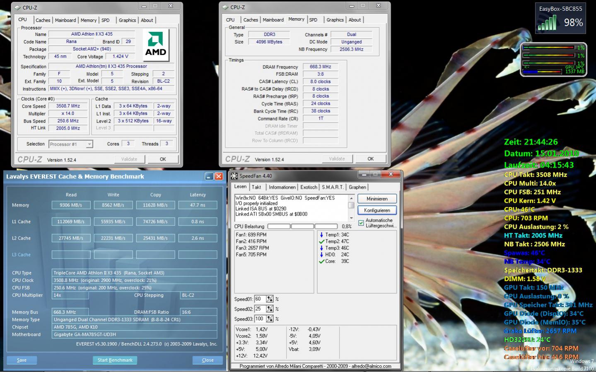596x372 pixels.
Task: Open About tab in right CPU-Z window
Action: click(355, 20)
